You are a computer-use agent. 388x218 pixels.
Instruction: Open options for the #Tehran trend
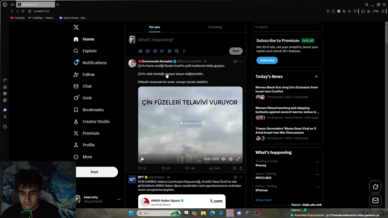coord(317,187)
